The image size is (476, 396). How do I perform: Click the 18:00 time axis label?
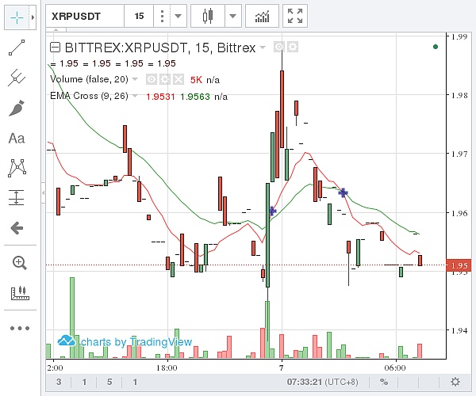167,368
